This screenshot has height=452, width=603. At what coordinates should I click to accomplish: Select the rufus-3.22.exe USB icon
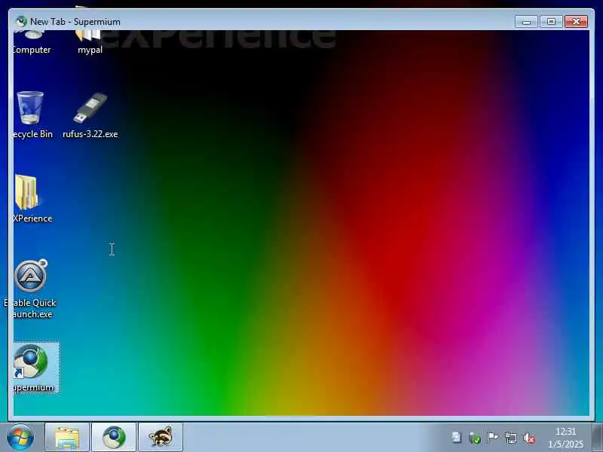90,108
